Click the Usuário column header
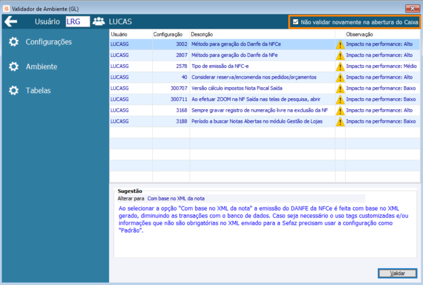This screenshot has height=285, width=423. point(131,34)
